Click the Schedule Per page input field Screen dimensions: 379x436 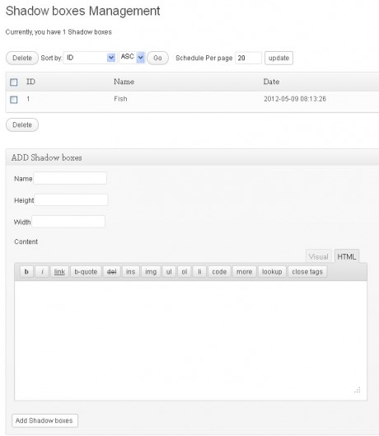point(248,58)
